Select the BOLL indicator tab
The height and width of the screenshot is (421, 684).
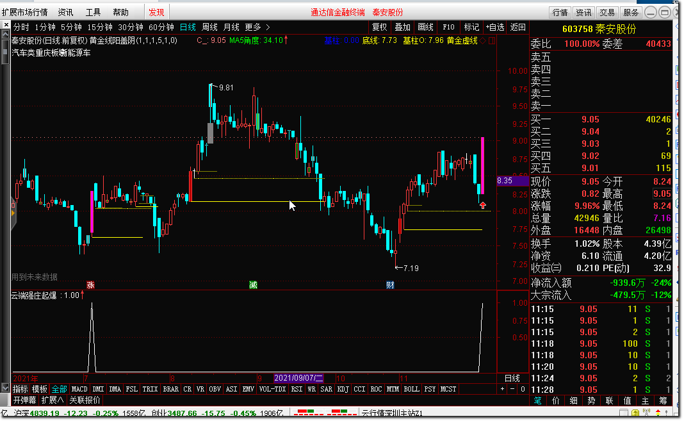tap(411, 389)
